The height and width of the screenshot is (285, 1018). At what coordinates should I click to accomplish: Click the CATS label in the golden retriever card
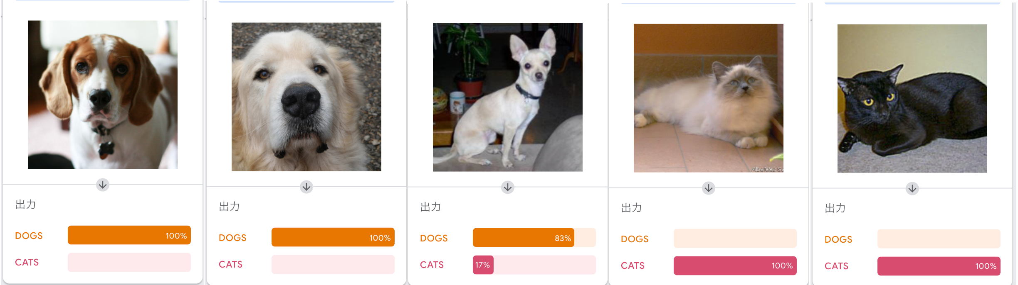pos(231,264)
